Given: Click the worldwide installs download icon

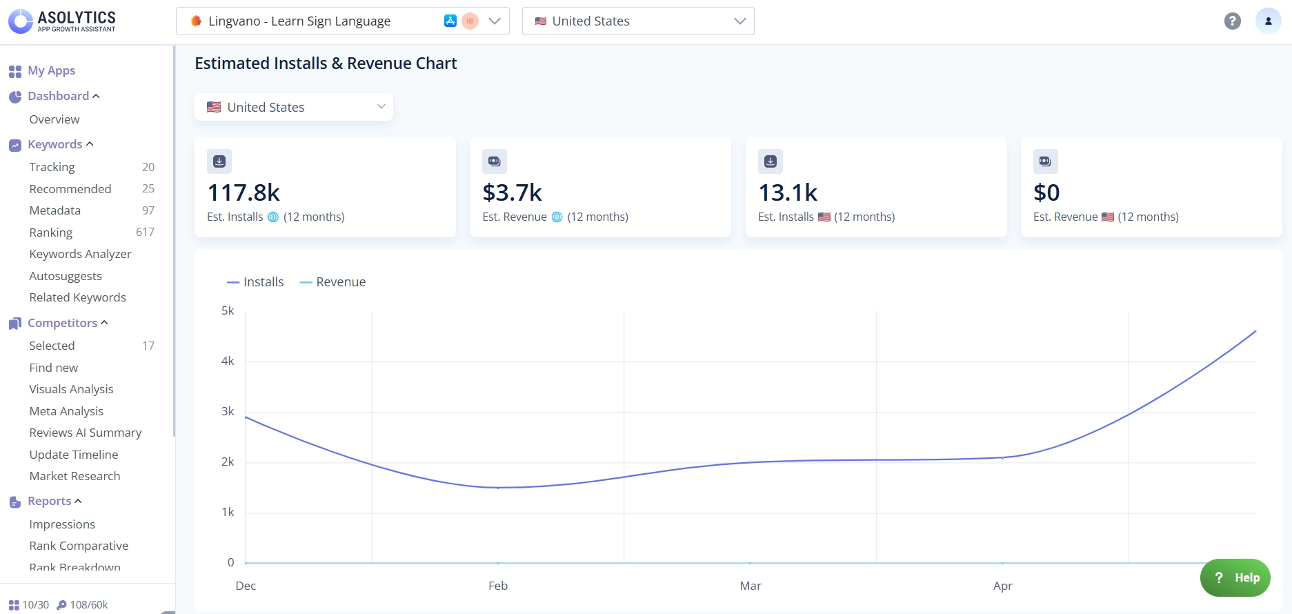Looking at the screenshot, I should click(x=219, y=161).
